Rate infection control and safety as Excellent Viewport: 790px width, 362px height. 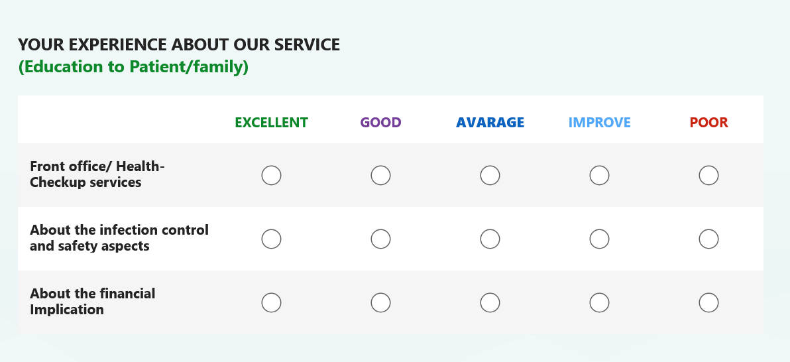pos(271,239)
